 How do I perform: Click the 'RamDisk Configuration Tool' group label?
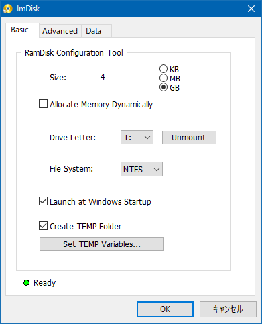tap(74, 53)
